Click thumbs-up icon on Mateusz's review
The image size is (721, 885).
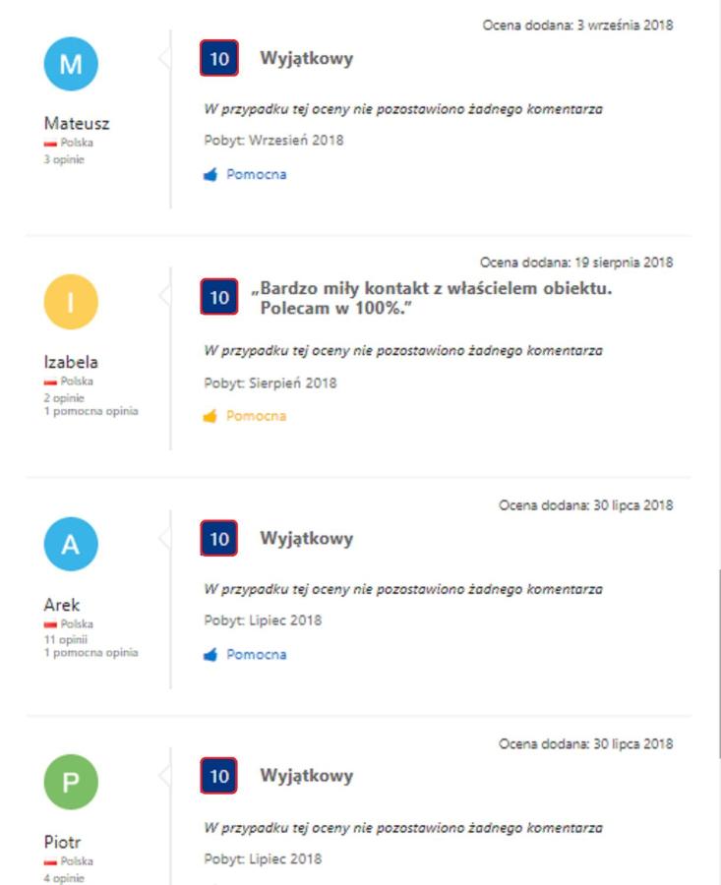click(x=210, y=174)
